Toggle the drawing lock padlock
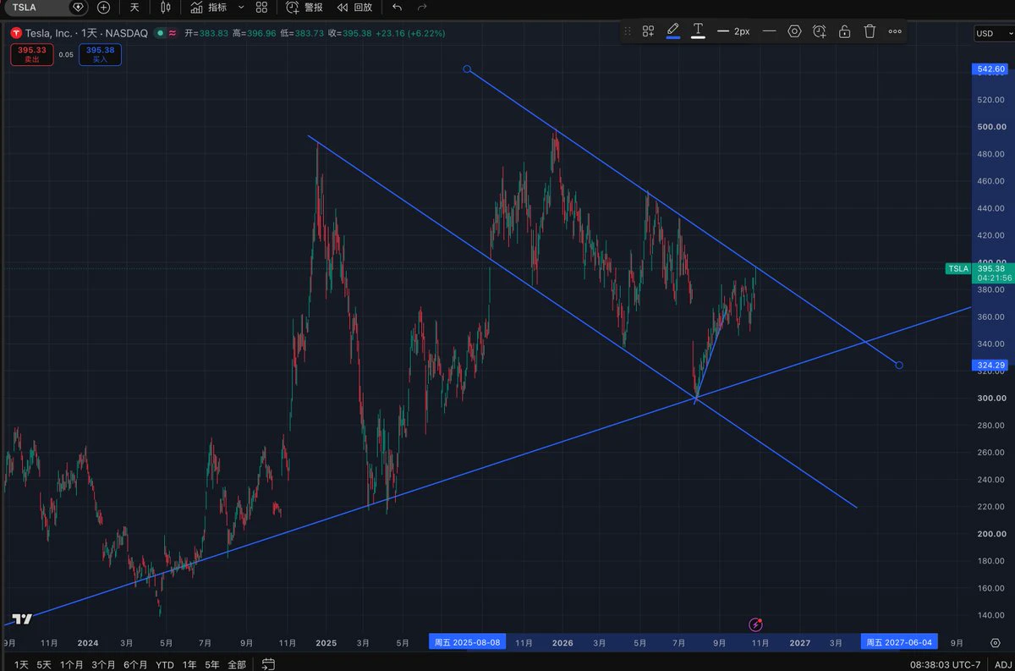 pyautogui.click(x=844, y=31)
